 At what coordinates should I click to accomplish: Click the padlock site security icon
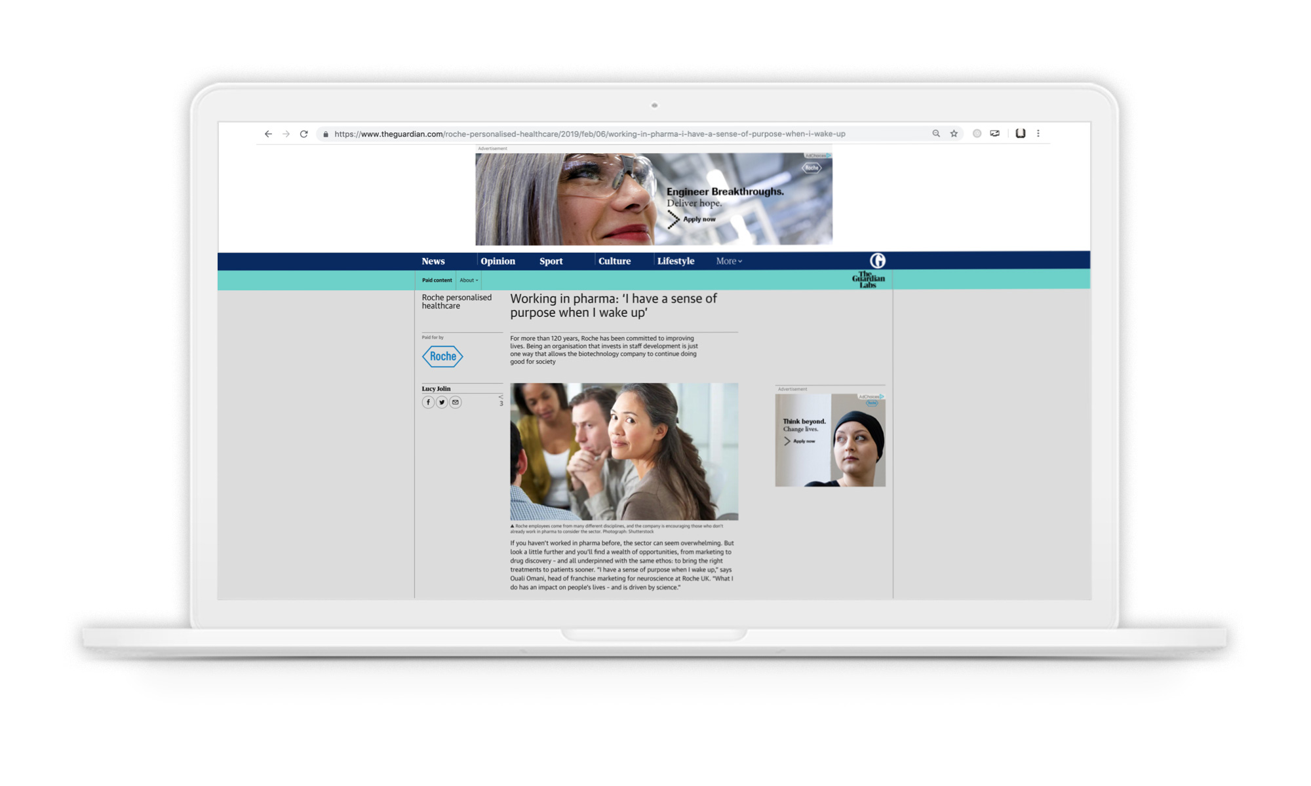(325, 134)
